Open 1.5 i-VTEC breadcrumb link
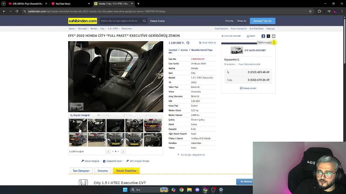This screenshot has height=194, width=346. [x=113, y=29]
